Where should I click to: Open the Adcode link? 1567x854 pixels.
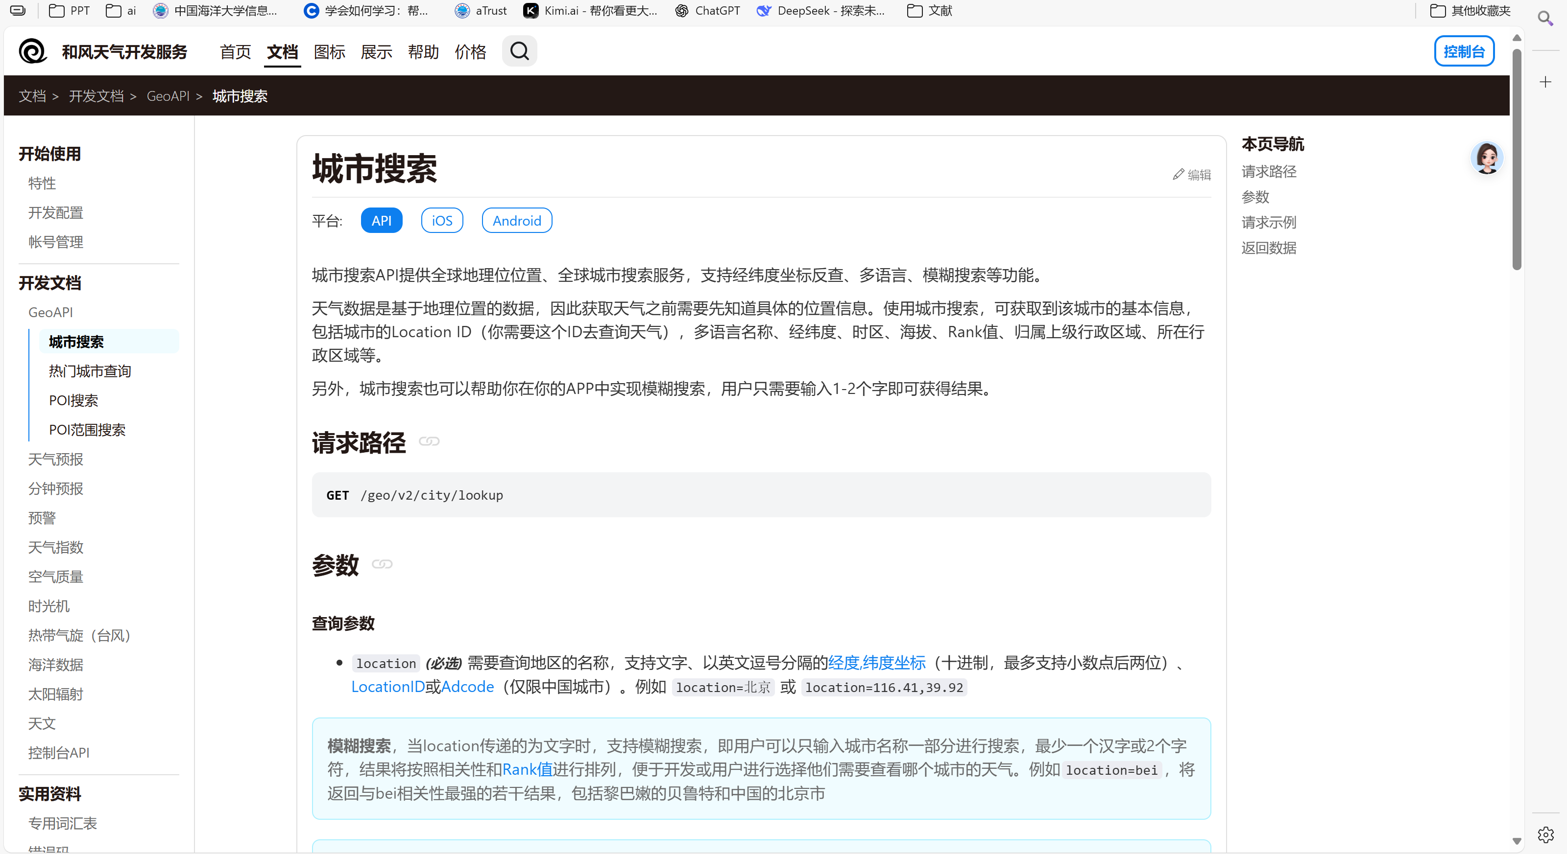pyautogui.click(x=467, y=687)
